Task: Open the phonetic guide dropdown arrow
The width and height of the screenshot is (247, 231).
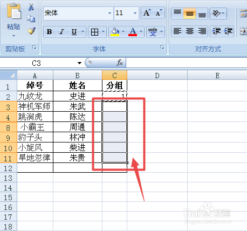Action: coord(162,32)
